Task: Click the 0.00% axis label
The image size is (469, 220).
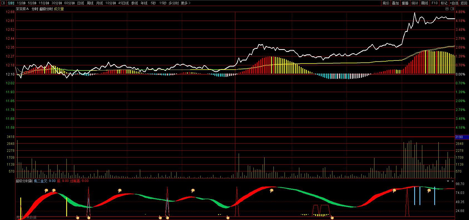Action: (x=460, y=74)
